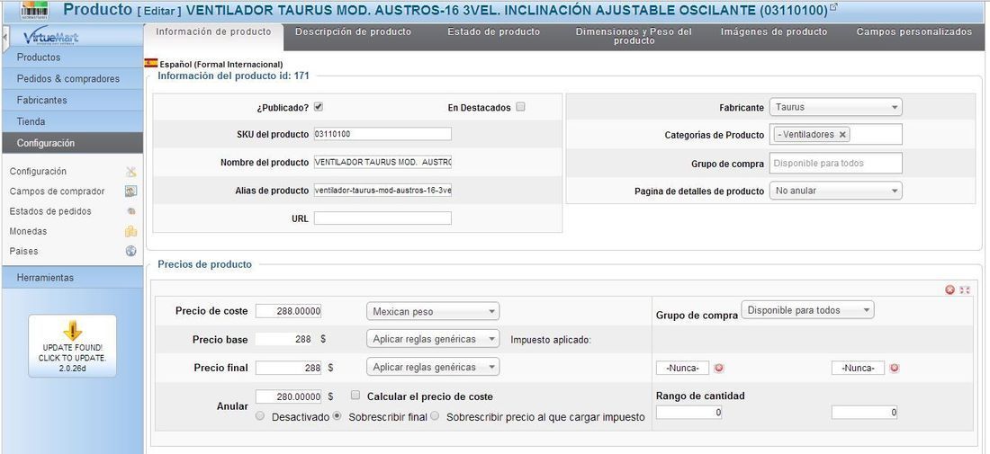
Task: Clear the second -Nunca- date with red icon
Action: coord(894,369)
